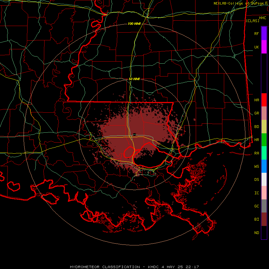Click the HR legend label

[256, 140]
